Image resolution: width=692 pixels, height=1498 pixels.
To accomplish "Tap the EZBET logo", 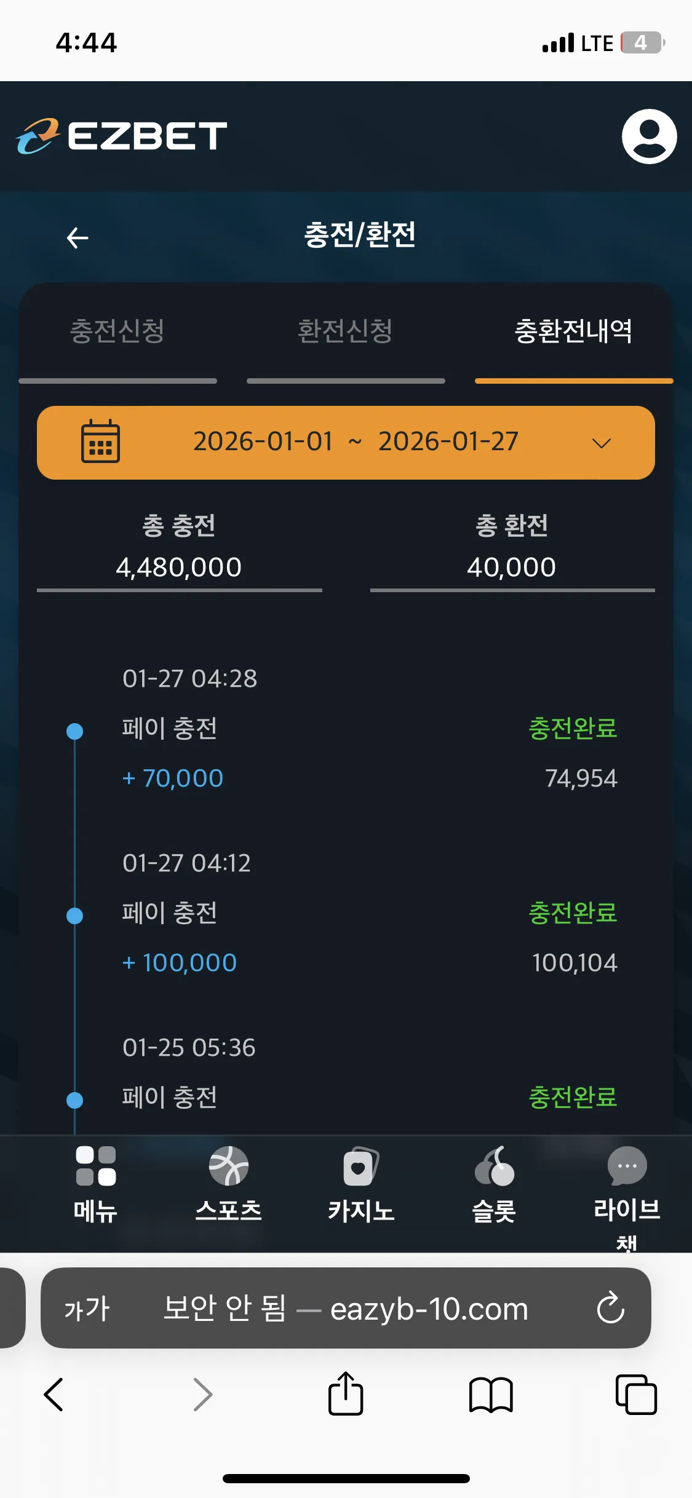I will pyautogui.click(x=121, y=137).
